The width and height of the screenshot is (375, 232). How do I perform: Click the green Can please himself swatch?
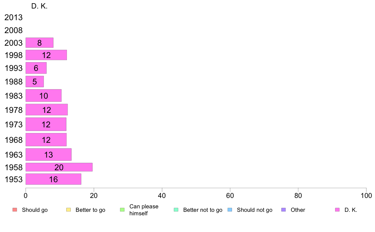122,210
